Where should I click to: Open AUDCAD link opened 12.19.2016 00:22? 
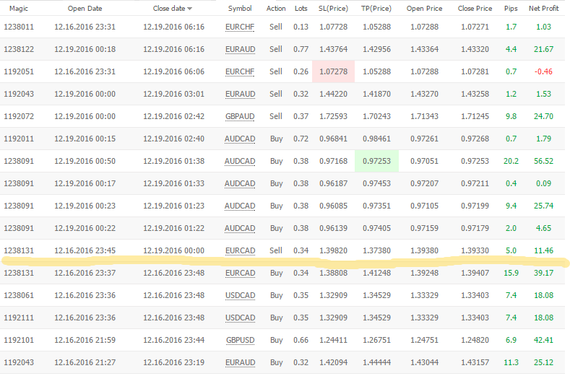pos(240,229)
